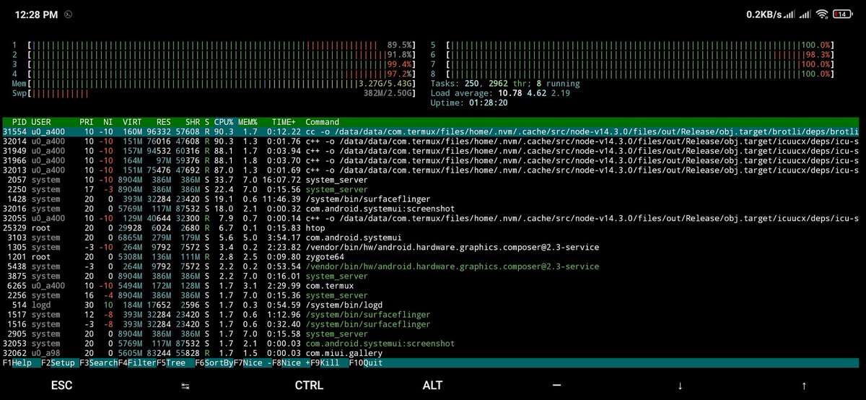Click the Uptime 01:28:20 text

tap(469, 103)
